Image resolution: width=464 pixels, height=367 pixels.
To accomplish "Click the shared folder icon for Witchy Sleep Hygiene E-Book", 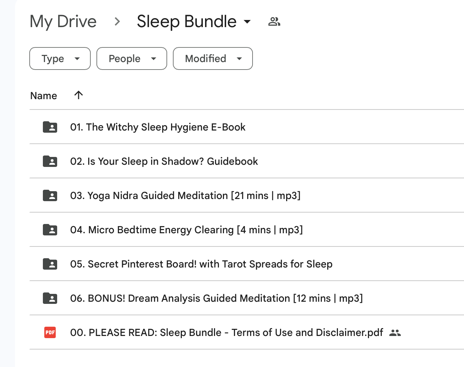I will pos(50,127).
